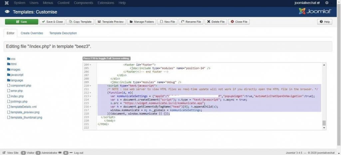Expand the css folder
Image resolution: width=341 pixels, height=155 pixels.
coord(11,59)
